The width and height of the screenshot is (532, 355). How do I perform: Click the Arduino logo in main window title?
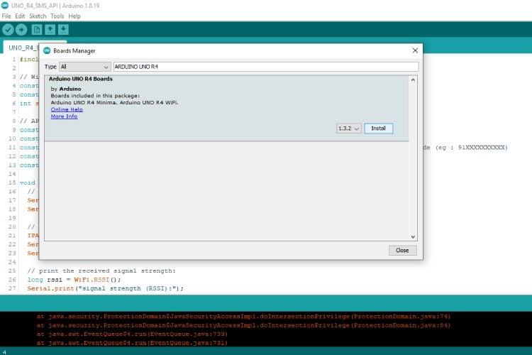point(5,6)
